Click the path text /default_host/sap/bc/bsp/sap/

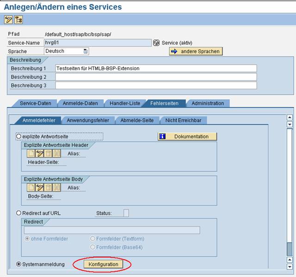[78, 34]
